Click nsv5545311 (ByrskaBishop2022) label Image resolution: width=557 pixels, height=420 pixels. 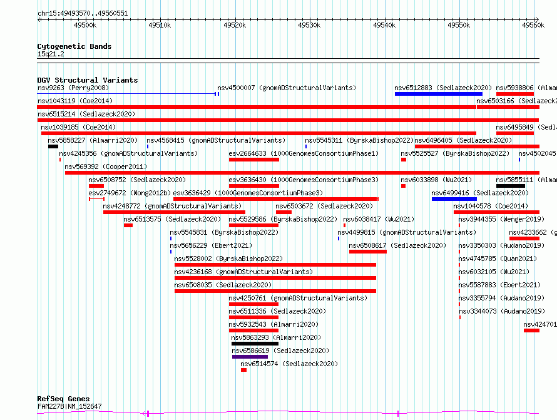coord(359,140)
